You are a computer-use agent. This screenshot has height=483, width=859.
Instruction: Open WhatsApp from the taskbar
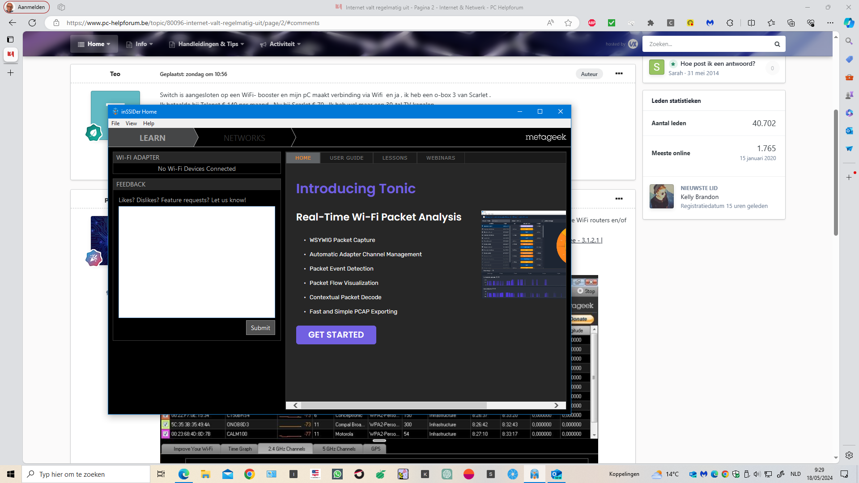337,474
